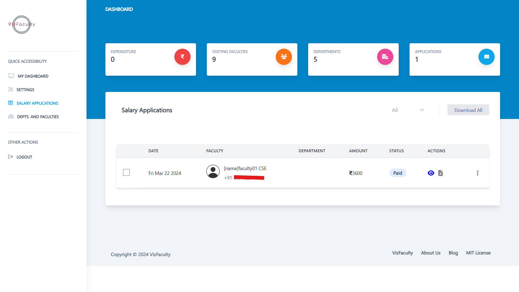The image size is (519, 292).
Task: View faculty01 application with eye icon
Action: click(431, 173)
